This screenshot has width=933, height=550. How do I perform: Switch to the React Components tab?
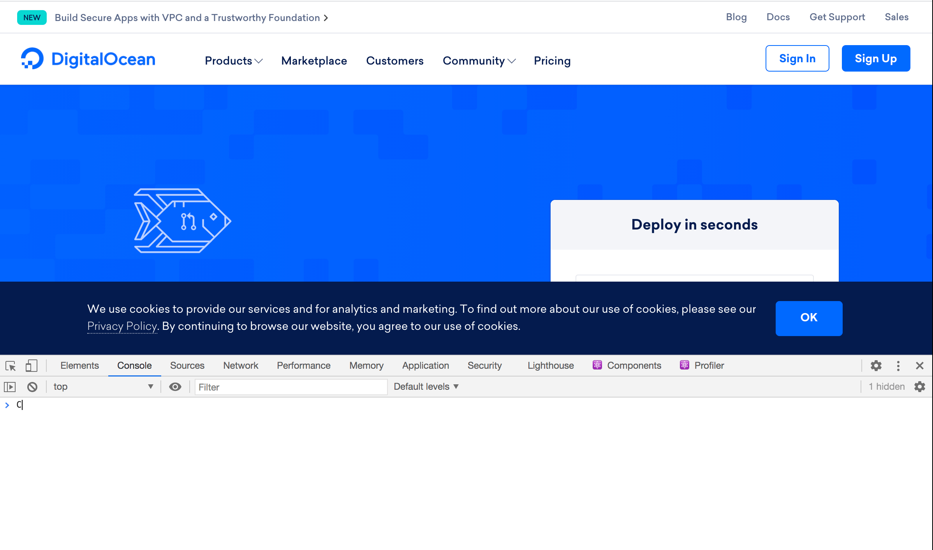click(x=627, y=366)
